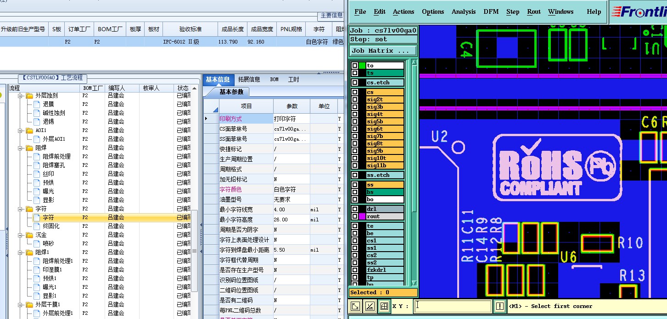Open the Actions menu

[404, 12]
